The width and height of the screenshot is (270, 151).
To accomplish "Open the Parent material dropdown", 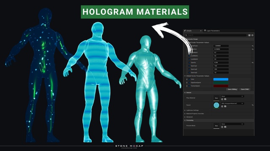I will (232, 104).
